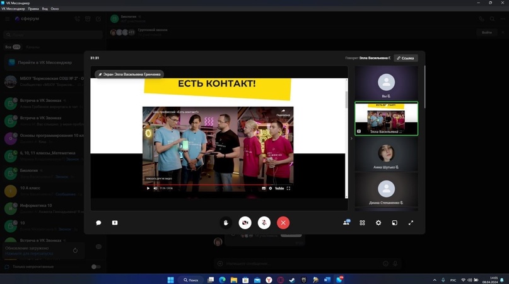The width and height of the screenshot is (509, 284).
Task: Open the Окно menu
Action: pos(54,9)
